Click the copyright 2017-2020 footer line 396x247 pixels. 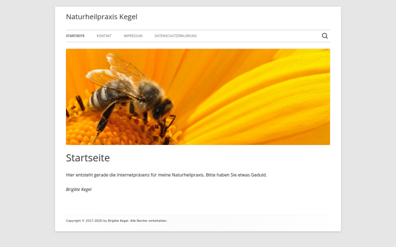pos(116,221)
